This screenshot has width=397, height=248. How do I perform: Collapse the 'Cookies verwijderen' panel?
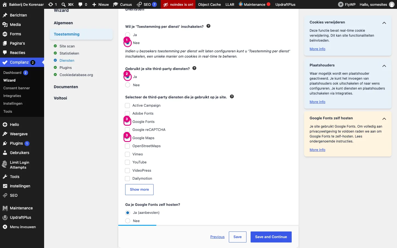[x=384, y=23]
